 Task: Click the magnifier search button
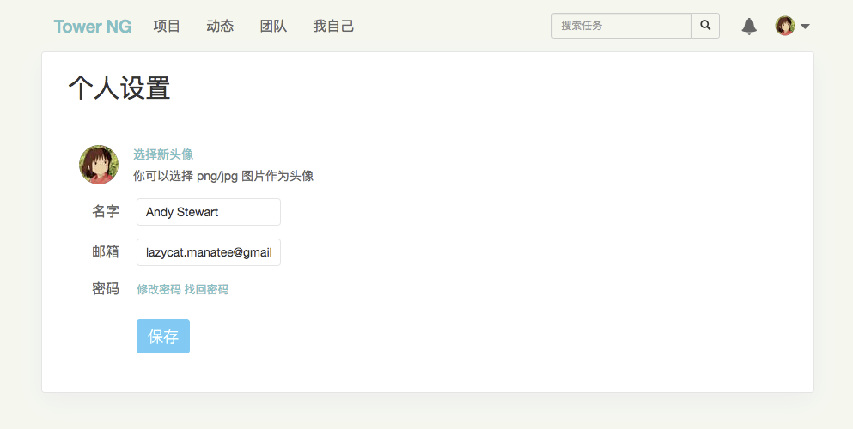pos(705,26)
